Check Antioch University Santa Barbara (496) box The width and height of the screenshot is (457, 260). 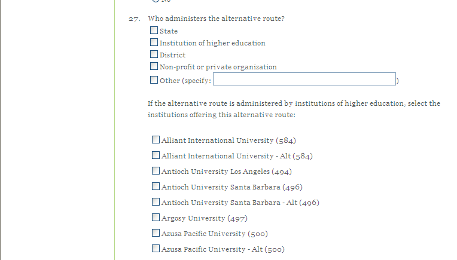[156, 186]
